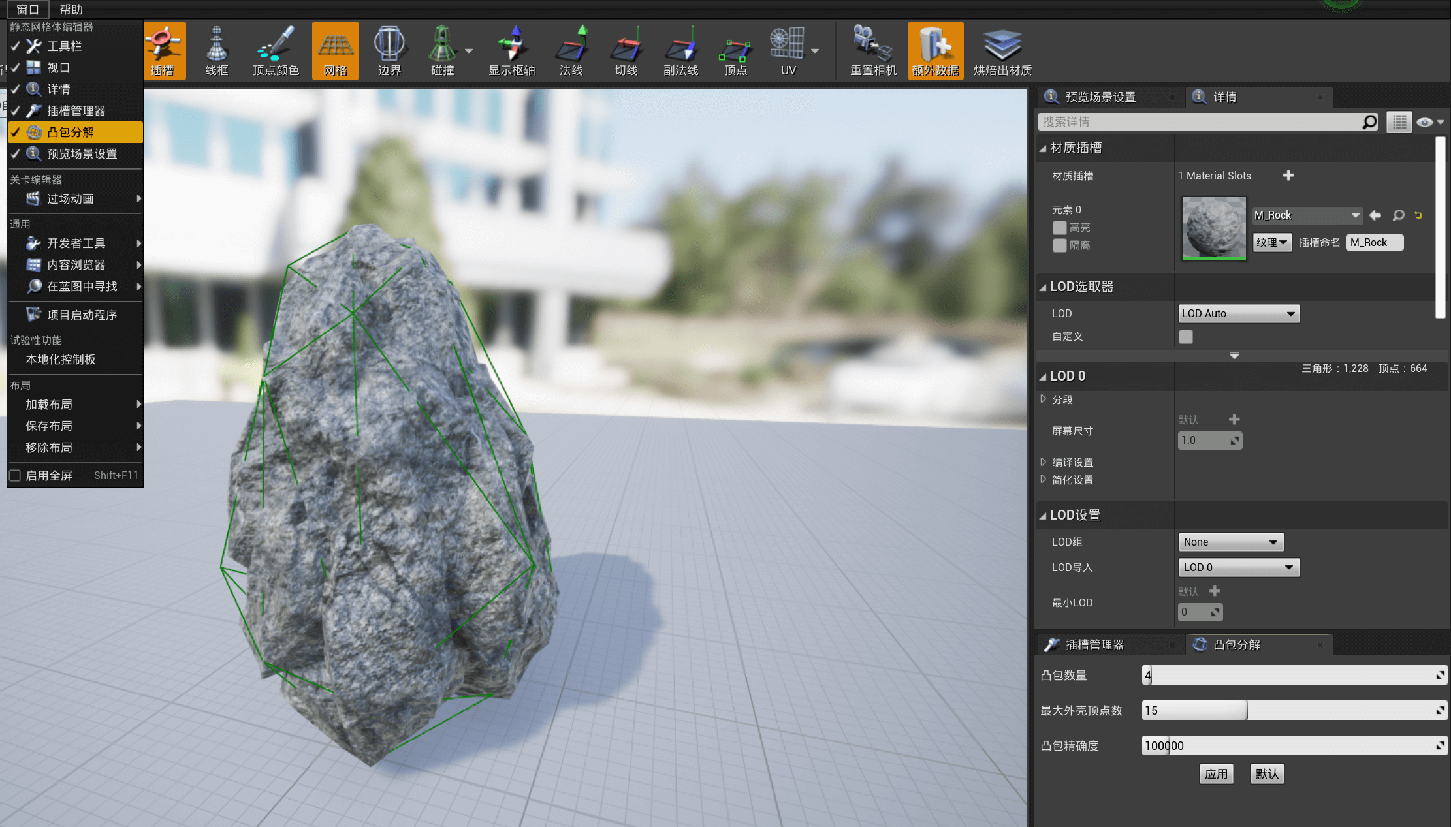The image size is (1451, 827).
Task: Check the 自定义 custom LOD checkbox
Action: (x=1186, y=336)
